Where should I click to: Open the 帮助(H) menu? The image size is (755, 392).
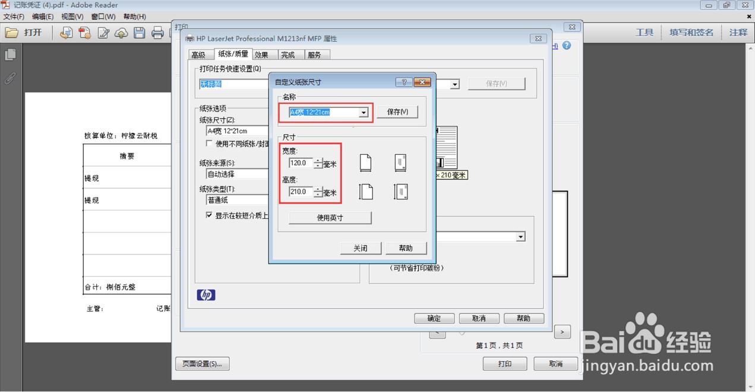click(x=134, y=17)
